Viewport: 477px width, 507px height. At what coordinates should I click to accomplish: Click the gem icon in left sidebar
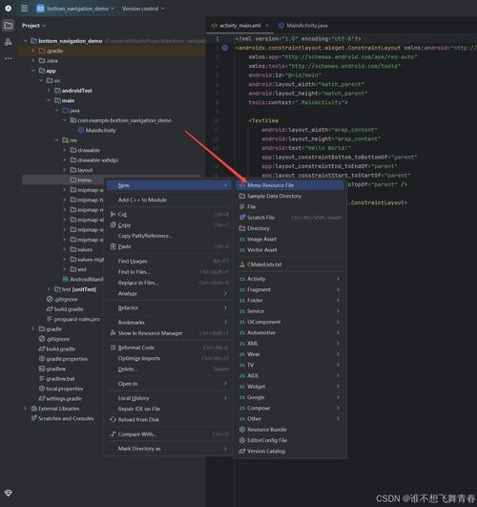[9, 493]
